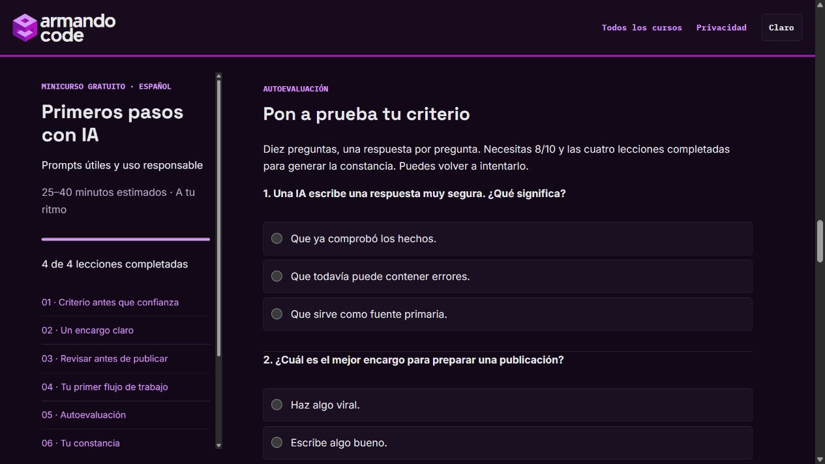This screenshot has width=825, height=464.
Task: Go to lesson 01 · Criterio antes que confianza
Action: (110, 302)
